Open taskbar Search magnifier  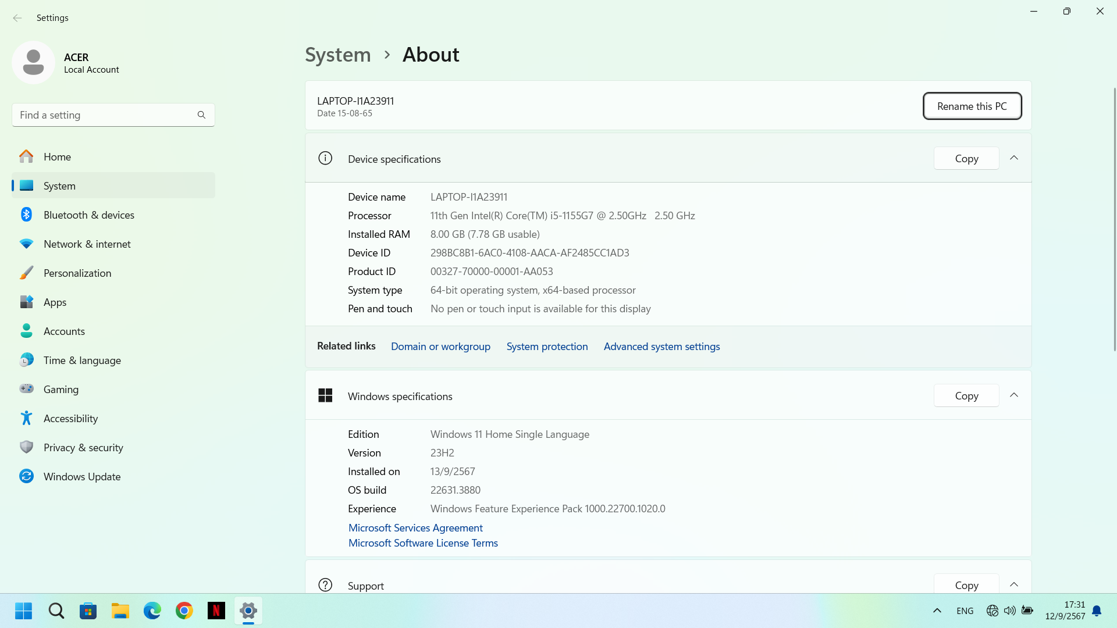[x=56, y=611]
